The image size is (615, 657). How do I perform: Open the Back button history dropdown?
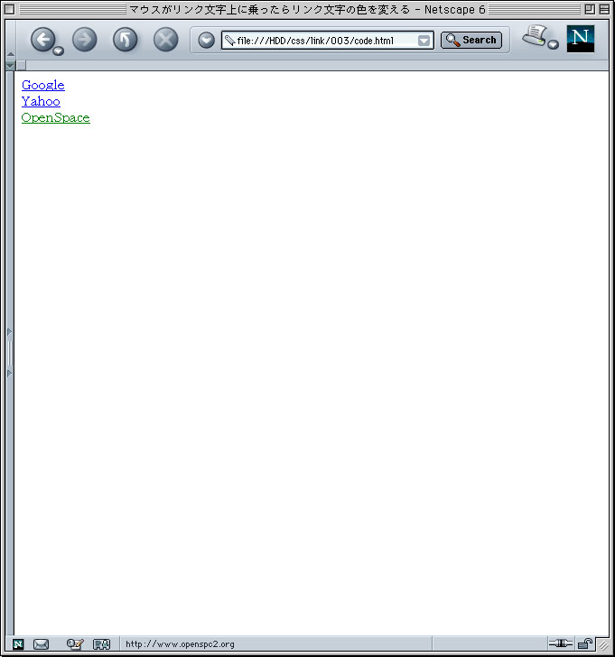click(x=59, y=51)
